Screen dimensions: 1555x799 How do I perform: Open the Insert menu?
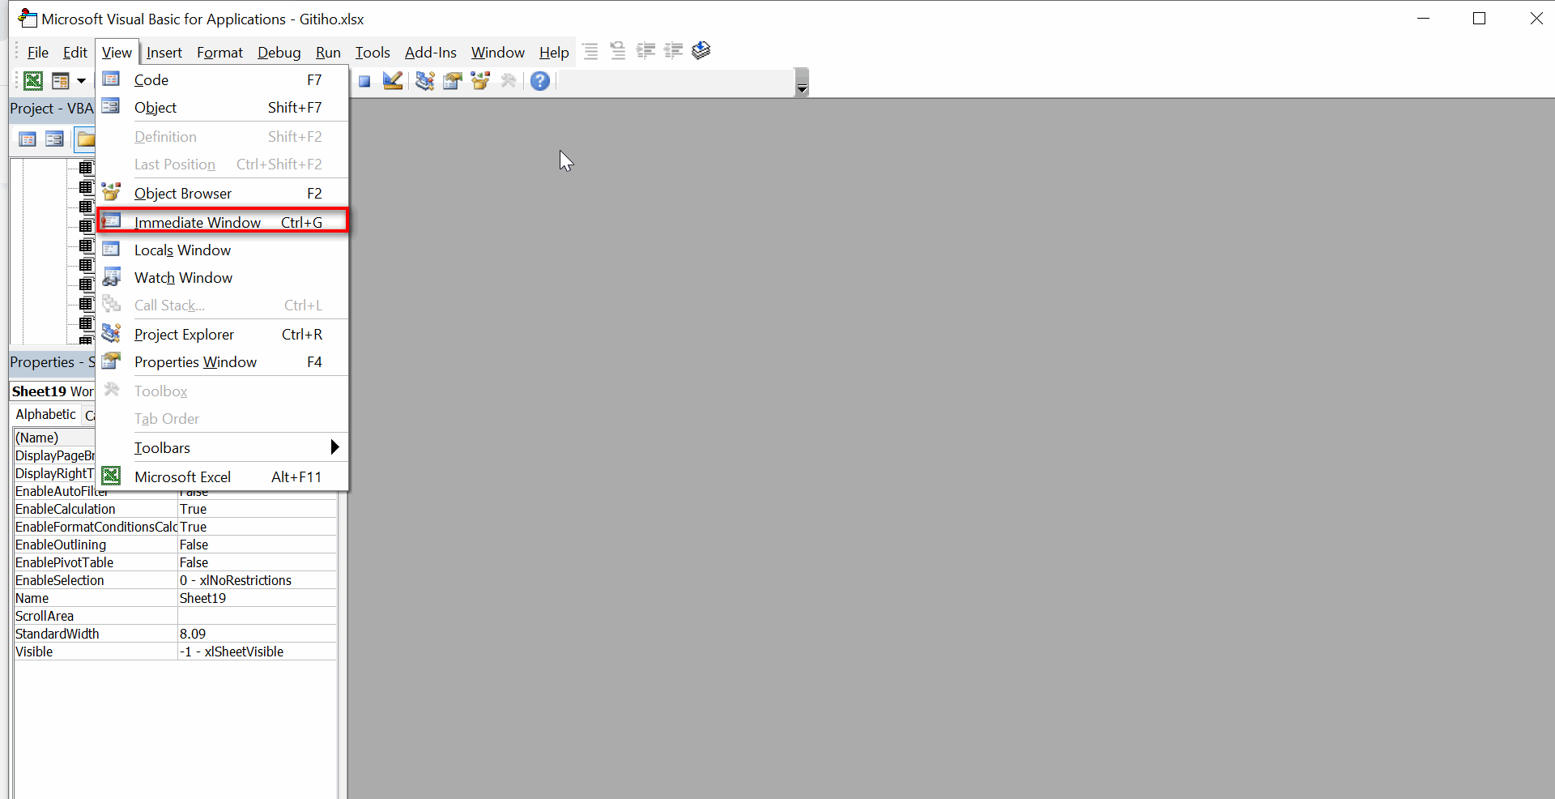point(164,53)
